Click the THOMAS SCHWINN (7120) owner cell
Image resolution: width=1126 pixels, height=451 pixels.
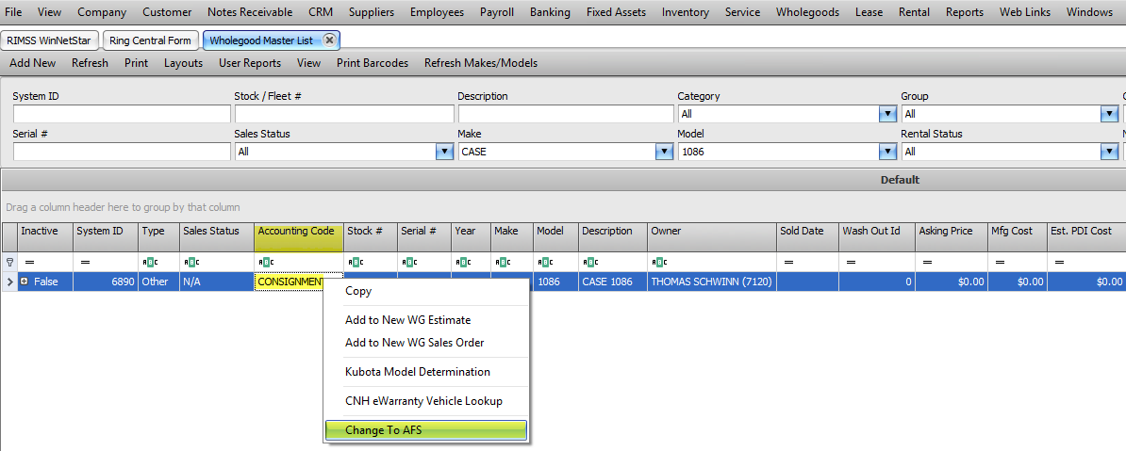coord(712,282)
